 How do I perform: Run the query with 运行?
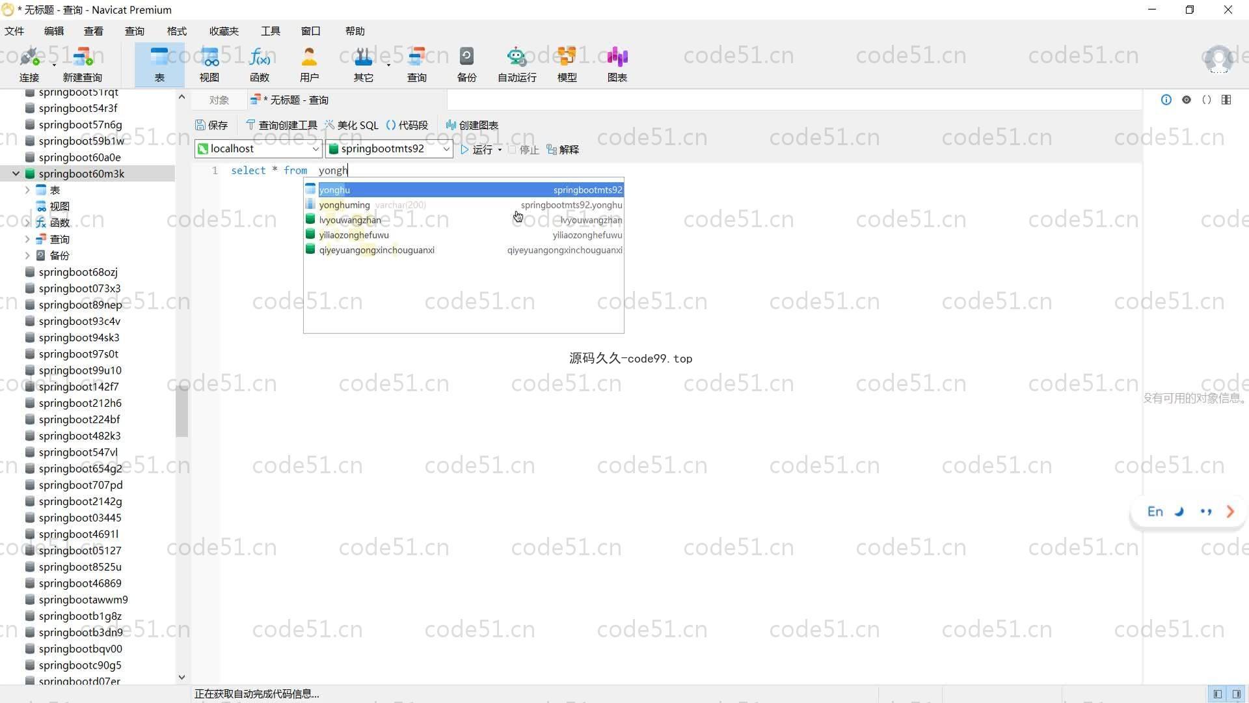[x=477, y=150]
